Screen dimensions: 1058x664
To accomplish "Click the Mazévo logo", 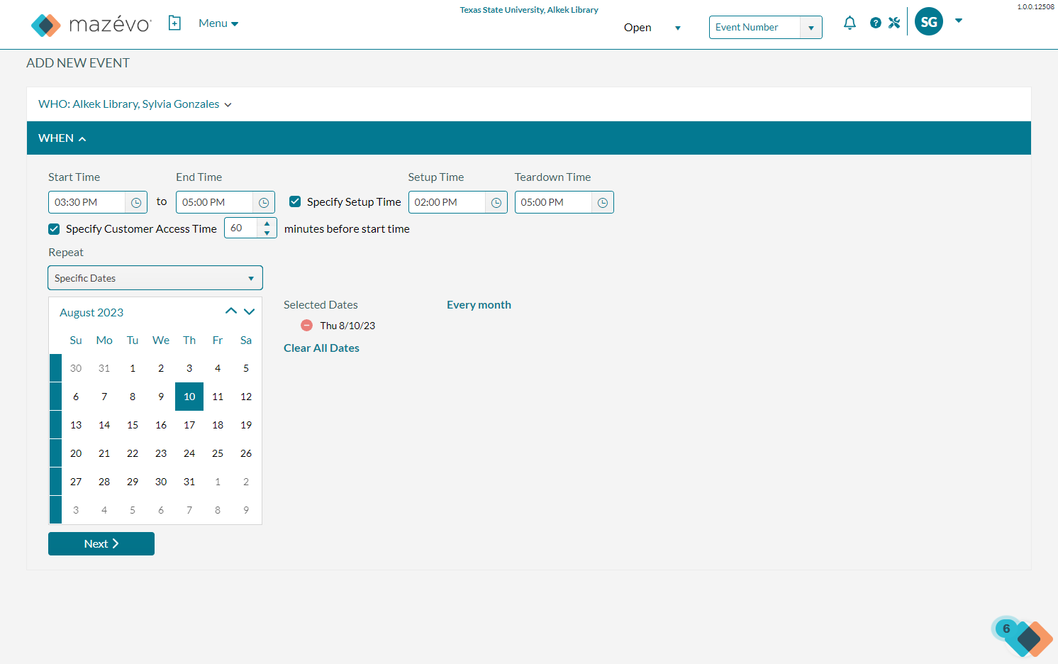I will [91, 25].
